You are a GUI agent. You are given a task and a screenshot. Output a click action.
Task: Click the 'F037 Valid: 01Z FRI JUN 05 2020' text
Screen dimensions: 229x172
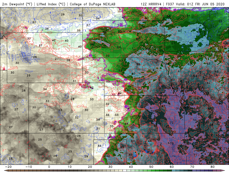[x=195, y=4]
